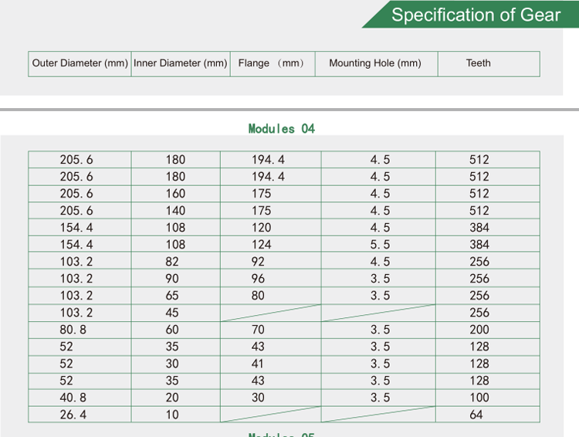Image resolution: width=579 pixels, height=437 pixels.
Task: Click the inner diameter '60' cell
Action: point(176,330)
